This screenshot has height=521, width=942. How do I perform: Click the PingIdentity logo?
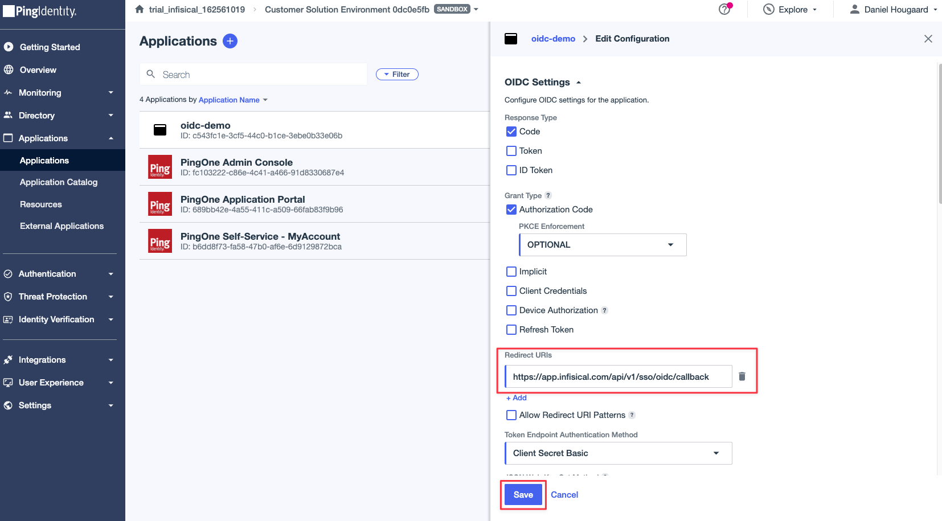pos(40,11)
